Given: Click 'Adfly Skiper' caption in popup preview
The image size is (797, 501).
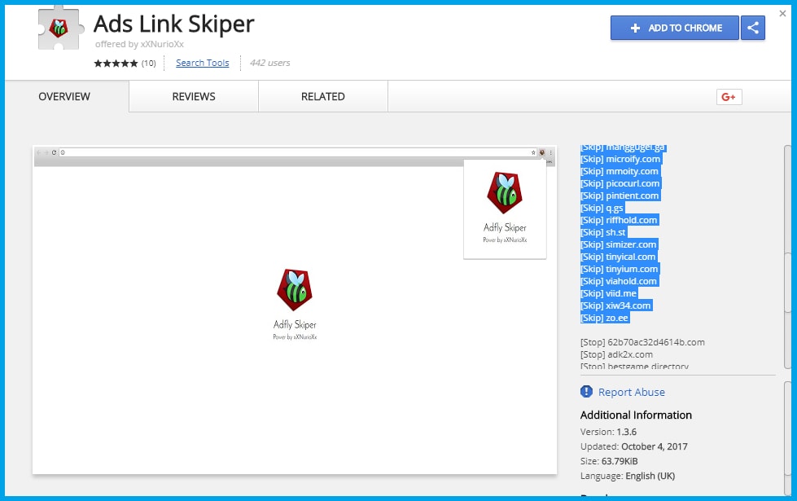Looking at the screenshot, I should [x=505, y=227].
